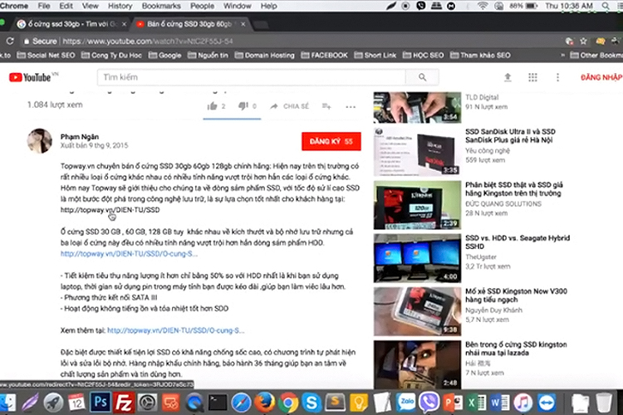Screen dimensions: 623x415
Task: Open the History menu
Action: coord(120,6)
